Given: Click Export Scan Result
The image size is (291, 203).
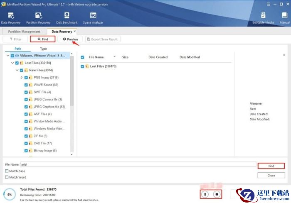Looking at the screenshot, I should coord(103,39).
